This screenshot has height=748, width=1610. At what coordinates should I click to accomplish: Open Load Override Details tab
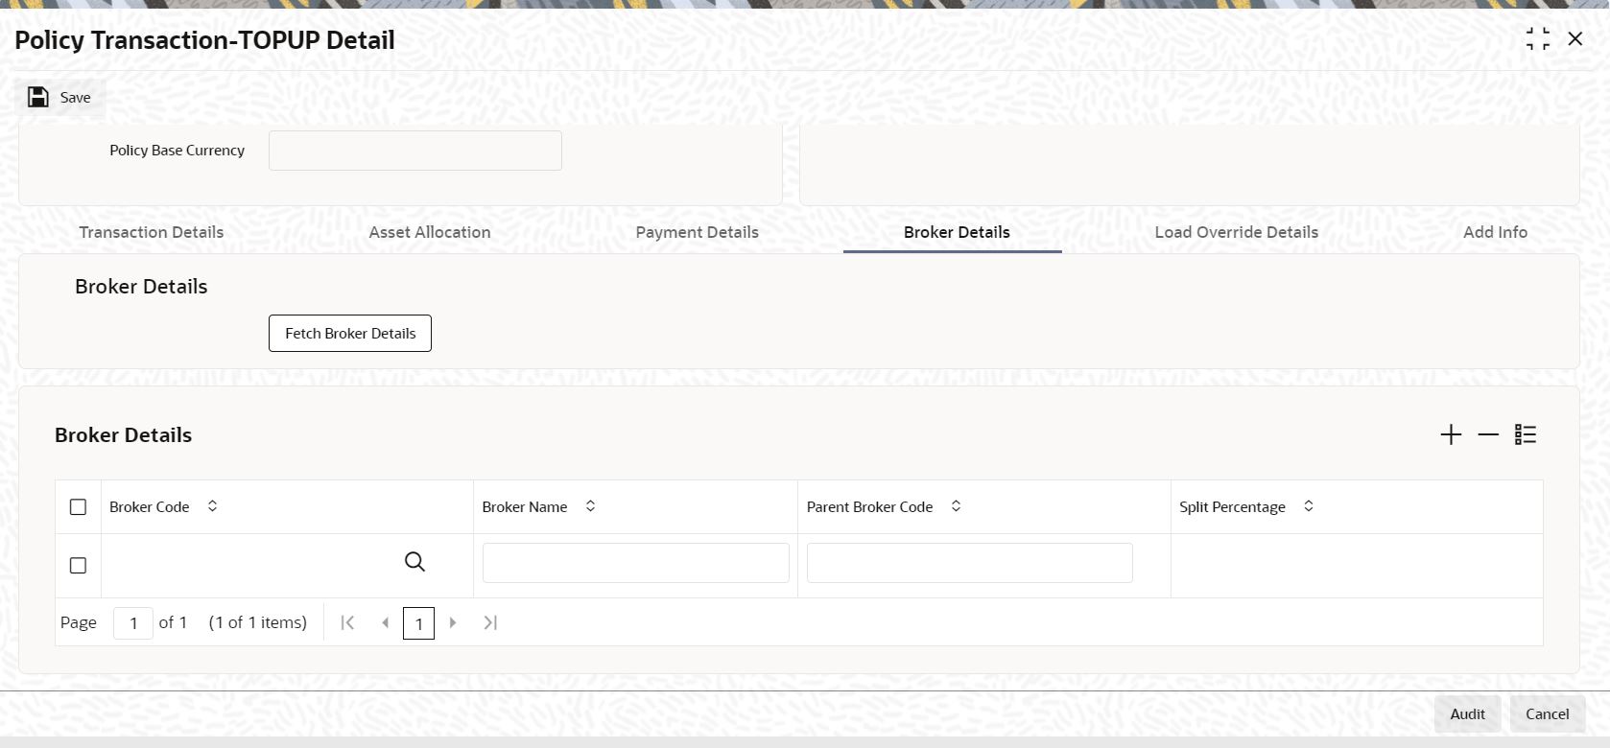[x=1237, y=232]
